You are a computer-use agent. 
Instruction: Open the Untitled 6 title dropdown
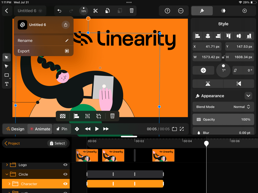pos(30,11)
